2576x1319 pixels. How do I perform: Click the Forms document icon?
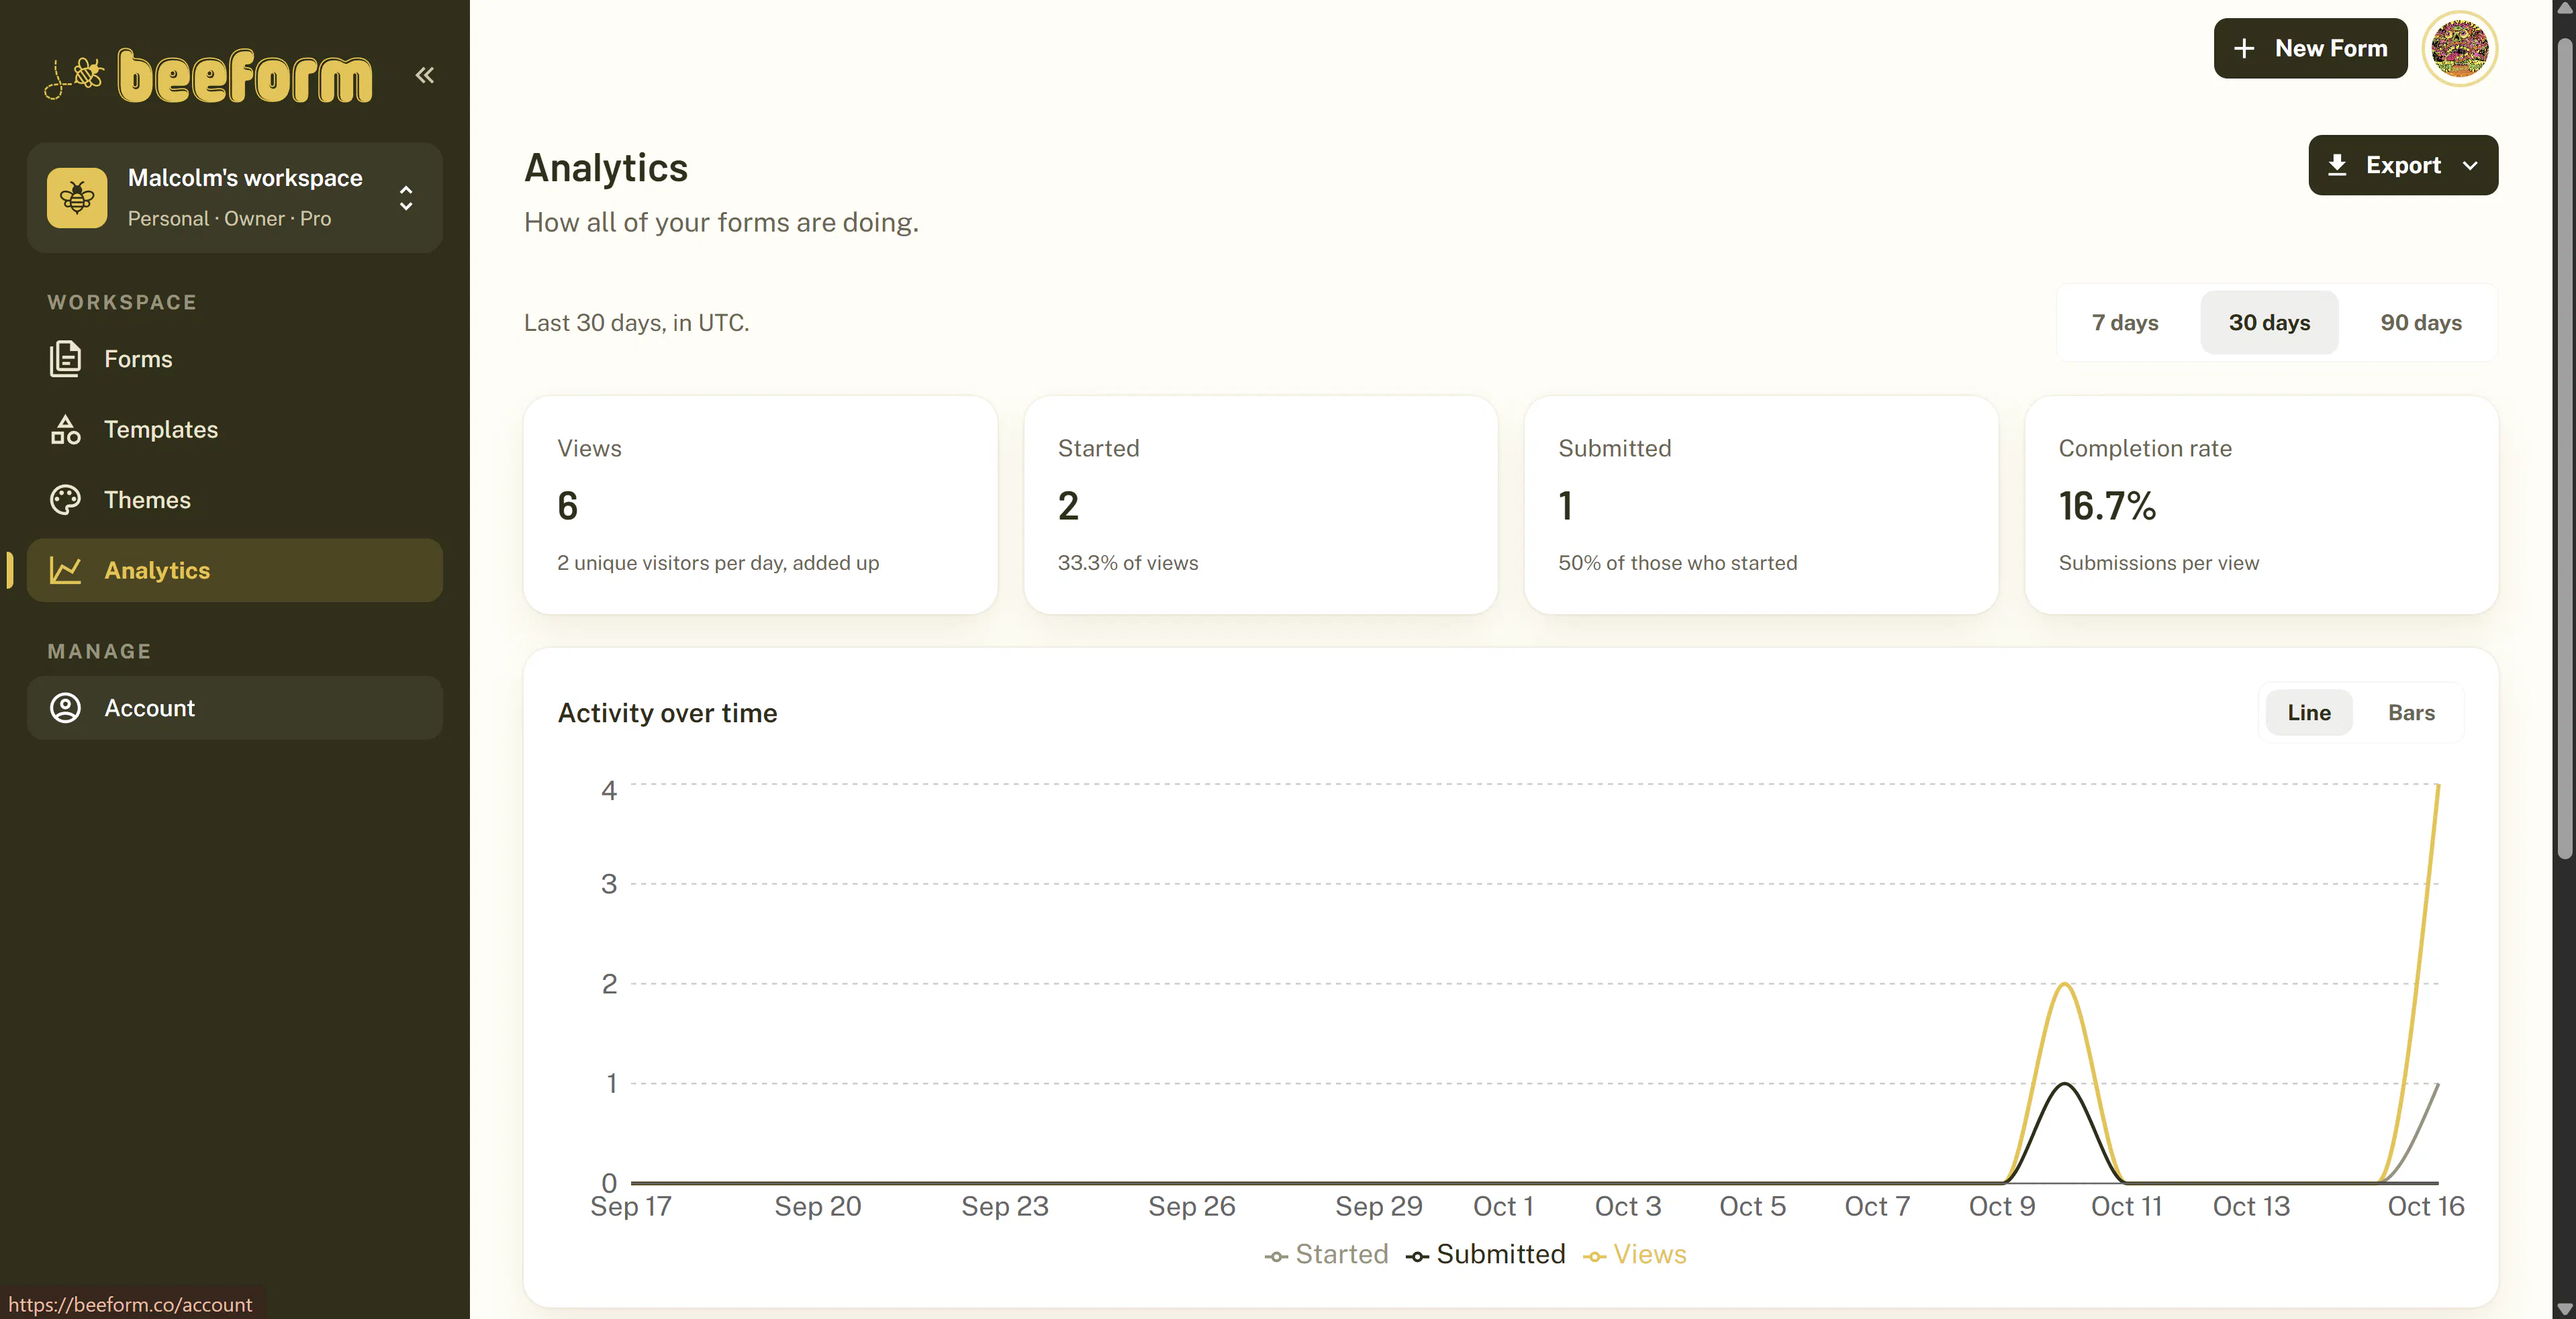coord(66,359)
